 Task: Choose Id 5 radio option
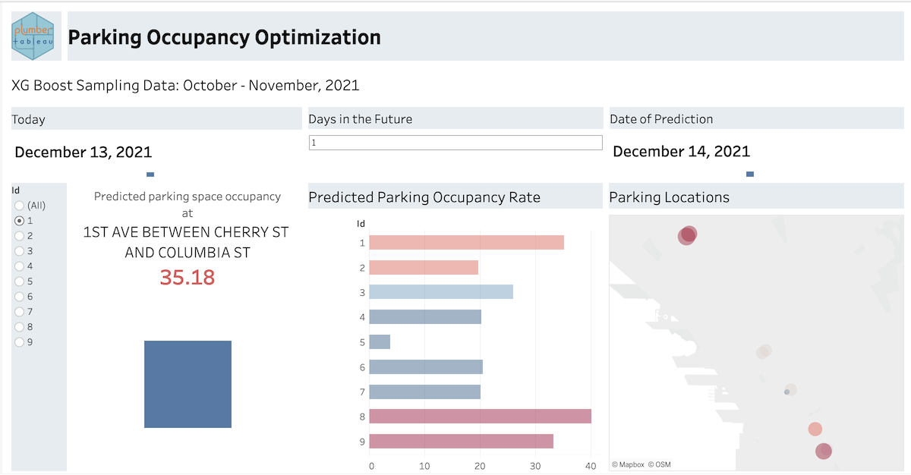pos(20,282)
